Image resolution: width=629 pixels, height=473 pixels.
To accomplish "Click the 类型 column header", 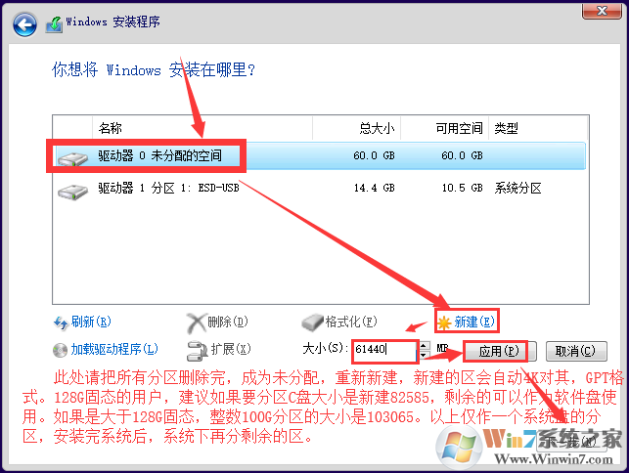I will (x=506, y=128).
